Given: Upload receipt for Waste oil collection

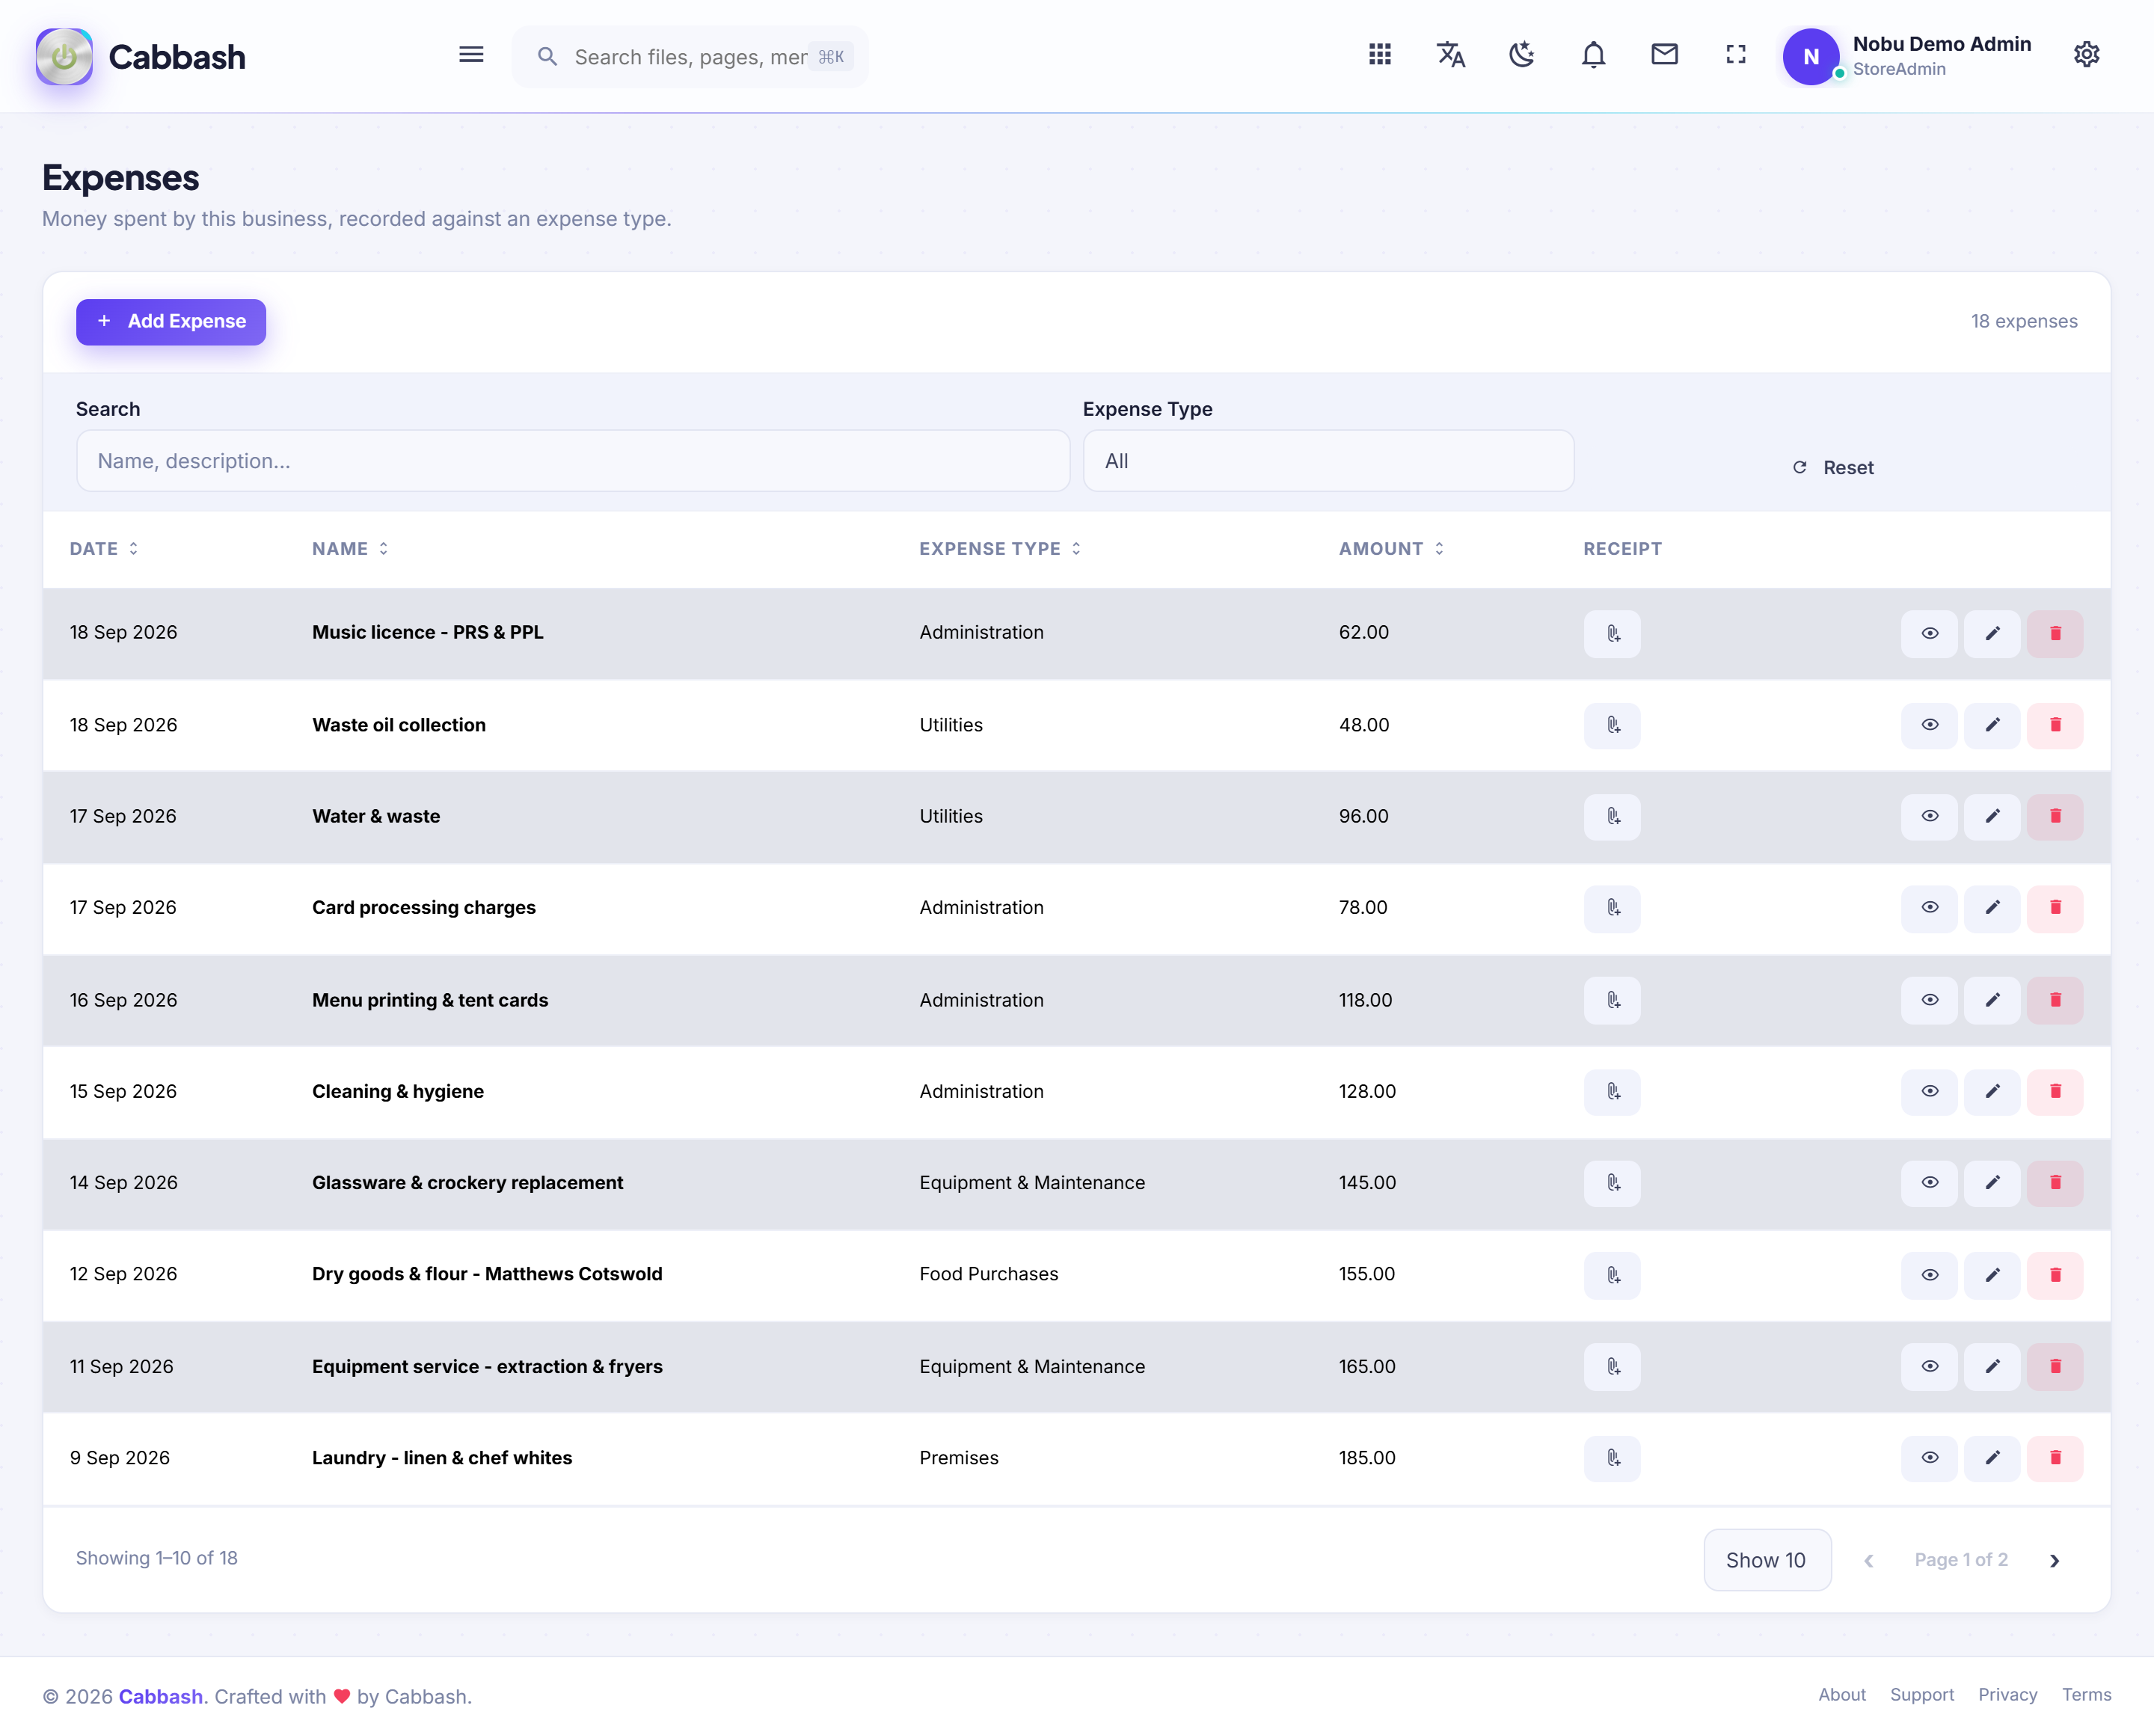Looking at the screenshot, I should click(1613, 725).
